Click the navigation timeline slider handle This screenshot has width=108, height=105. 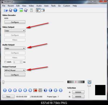[x=3, y=82]
